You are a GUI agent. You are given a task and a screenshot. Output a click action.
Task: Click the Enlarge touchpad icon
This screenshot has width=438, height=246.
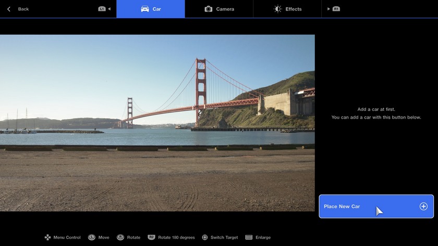pyautogui.click(x=249, y=237)
